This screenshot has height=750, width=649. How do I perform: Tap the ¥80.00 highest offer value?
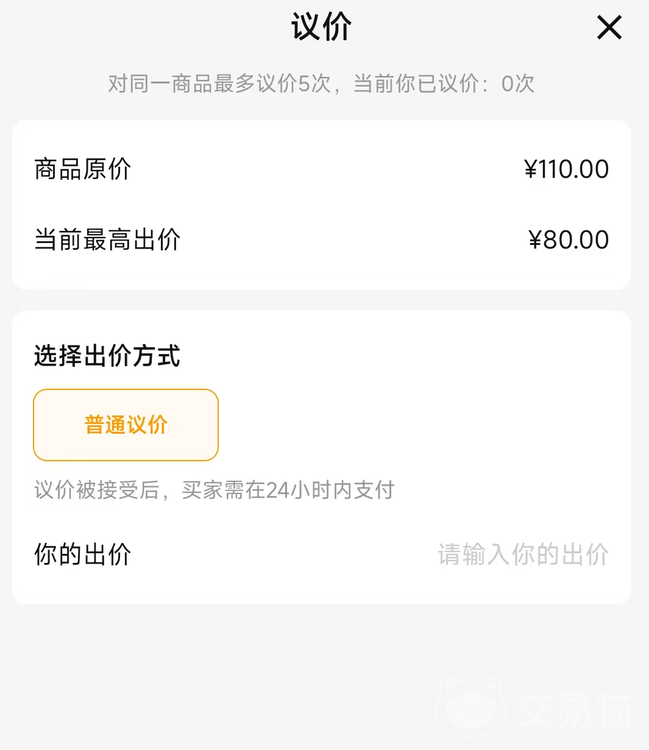569,239
